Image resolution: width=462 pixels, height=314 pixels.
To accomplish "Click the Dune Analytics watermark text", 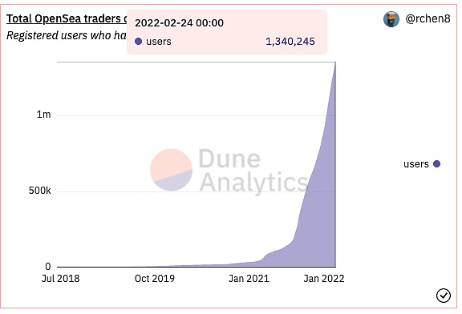I will click(x=253, y=170).
